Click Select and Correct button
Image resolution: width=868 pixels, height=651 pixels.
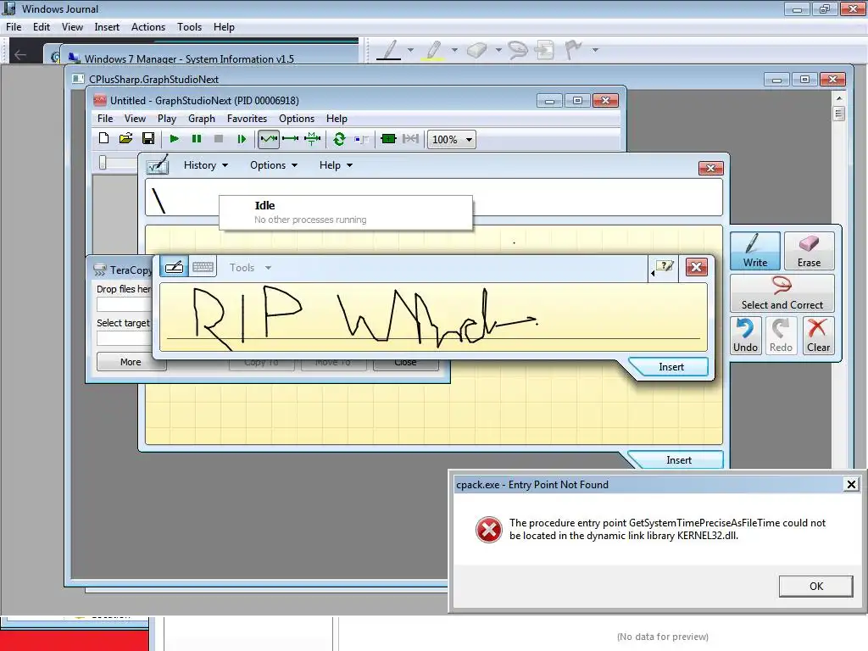[782, 292]
